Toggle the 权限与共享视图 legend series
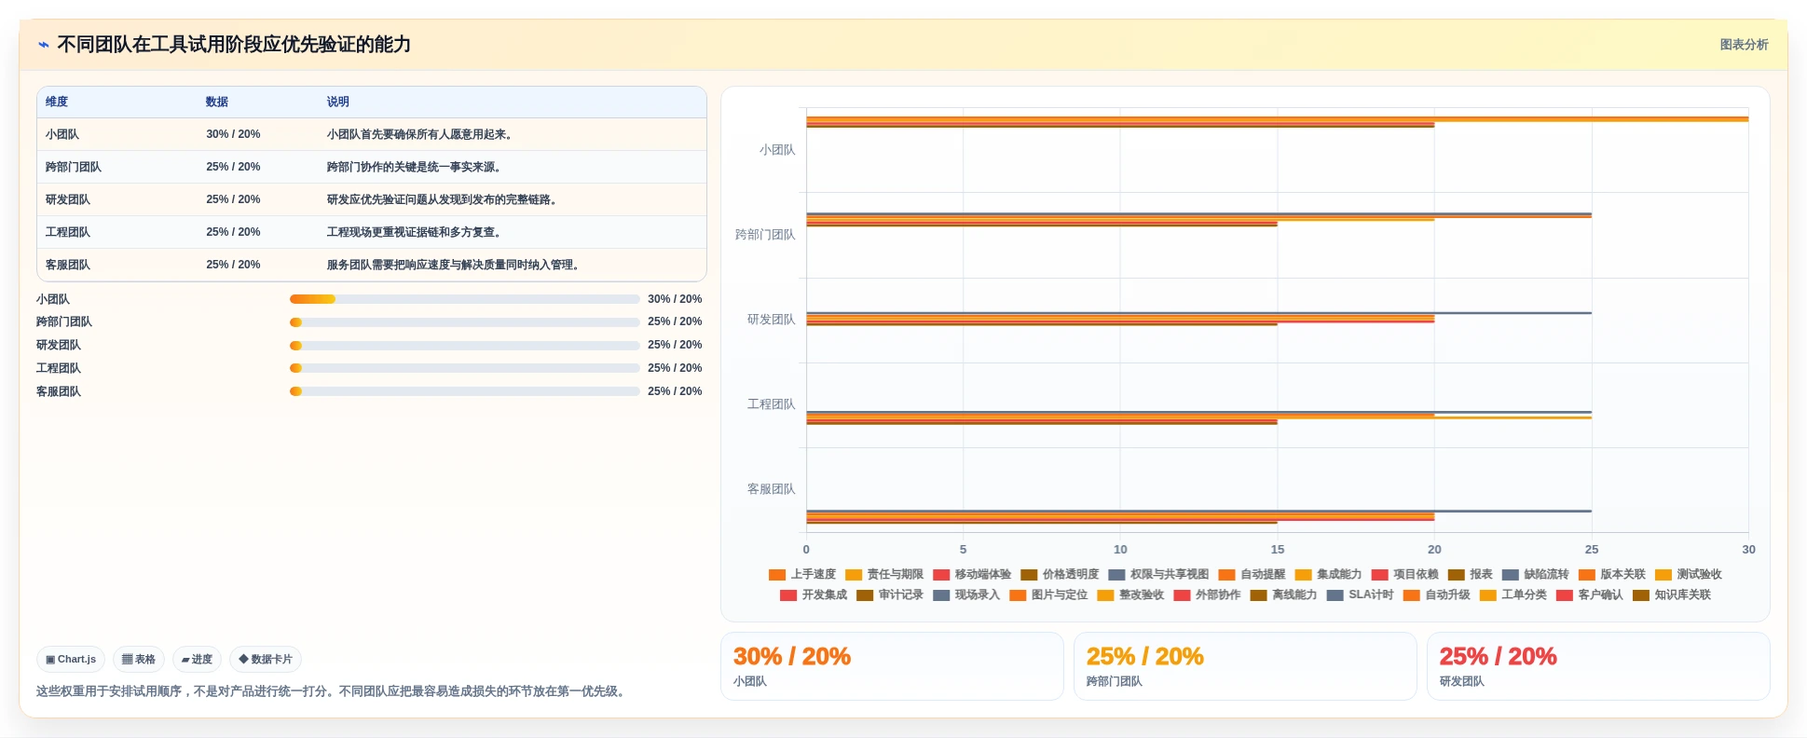1807x738 pixels. (x=1158, y=574)
